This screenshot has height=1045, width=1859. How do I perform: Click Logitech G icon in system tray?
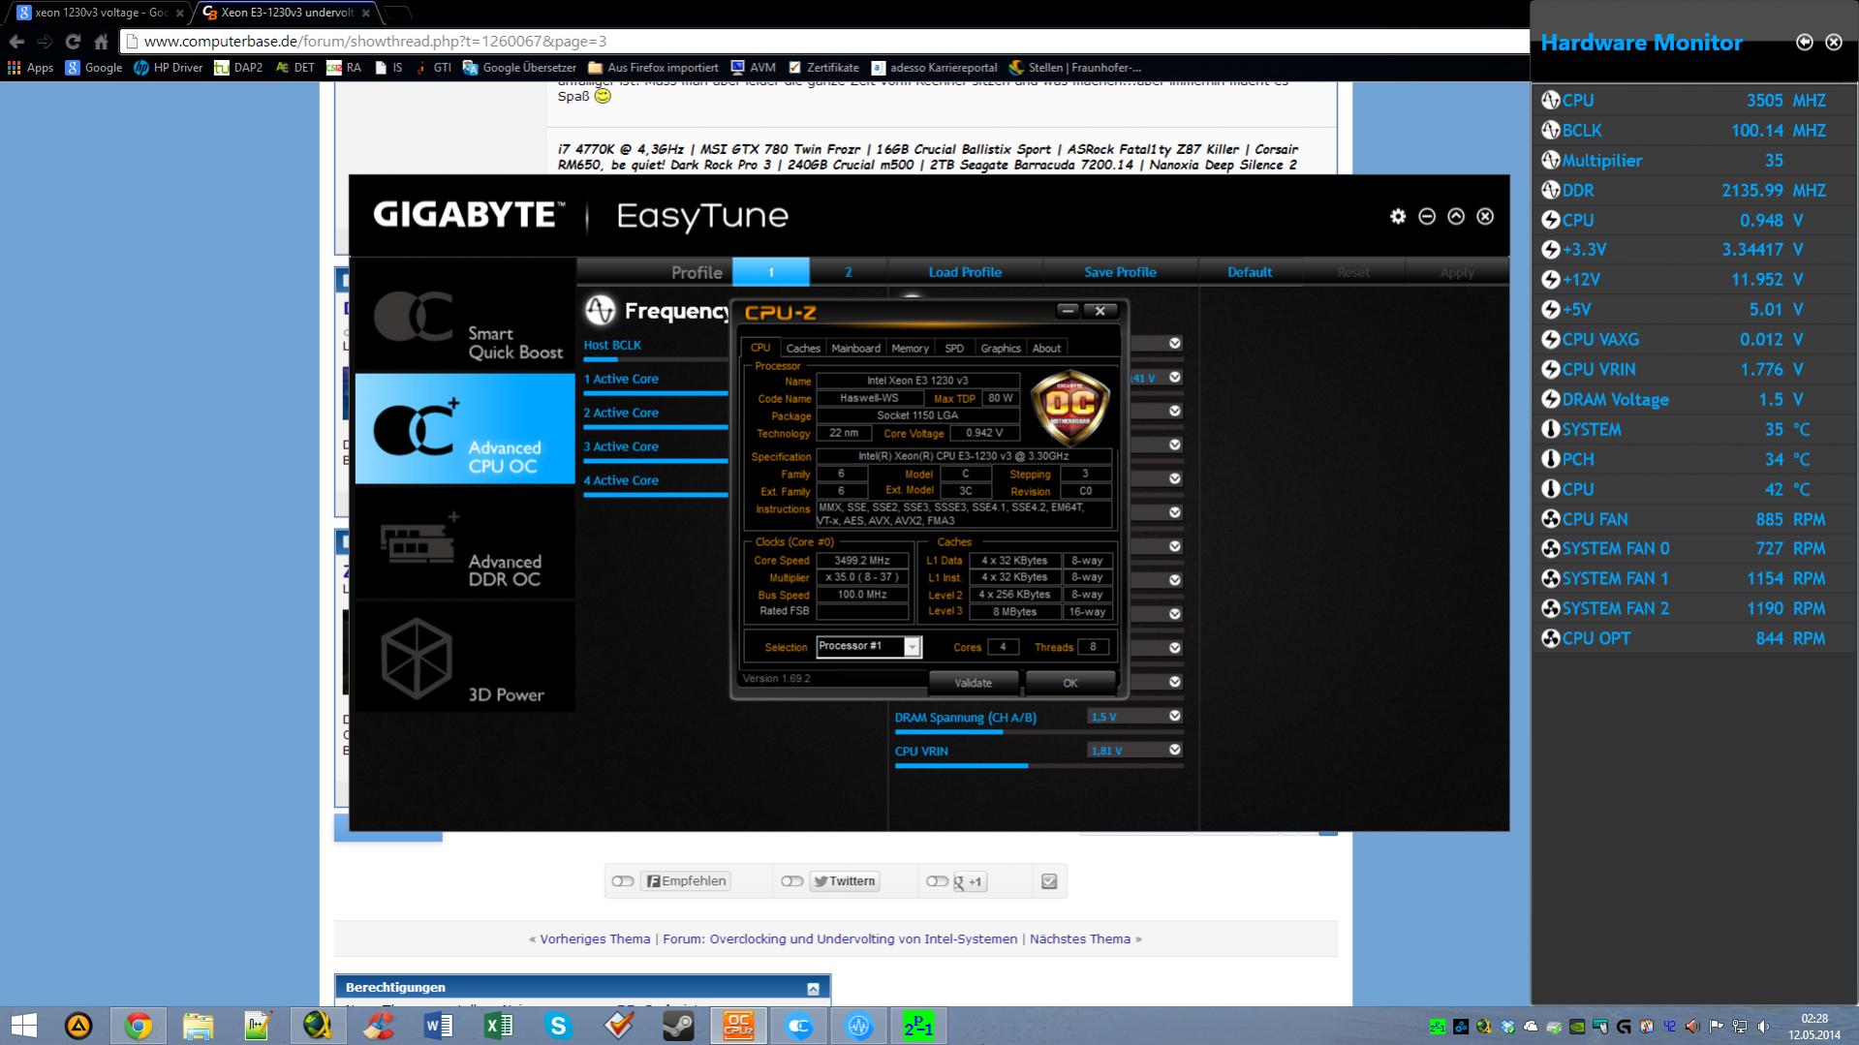click(1624, 1027)
